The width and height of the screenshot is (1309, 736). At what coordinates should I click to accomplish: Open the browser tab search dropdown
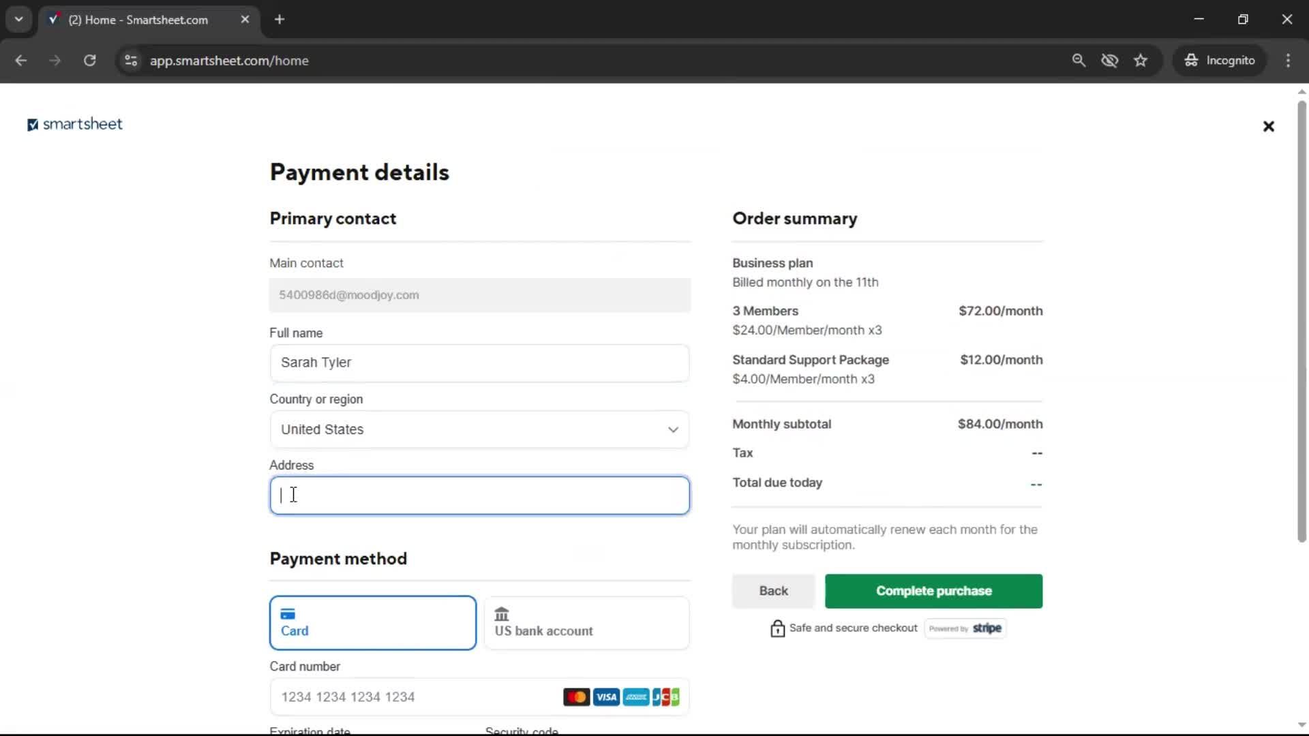[19, 19]
